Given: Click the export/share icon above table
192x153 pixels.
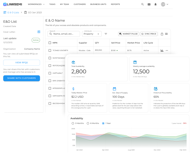Looking at the screenshot, I should [x=162, y=34].
